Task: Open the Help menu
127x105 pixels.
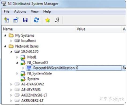Action: 47,12
